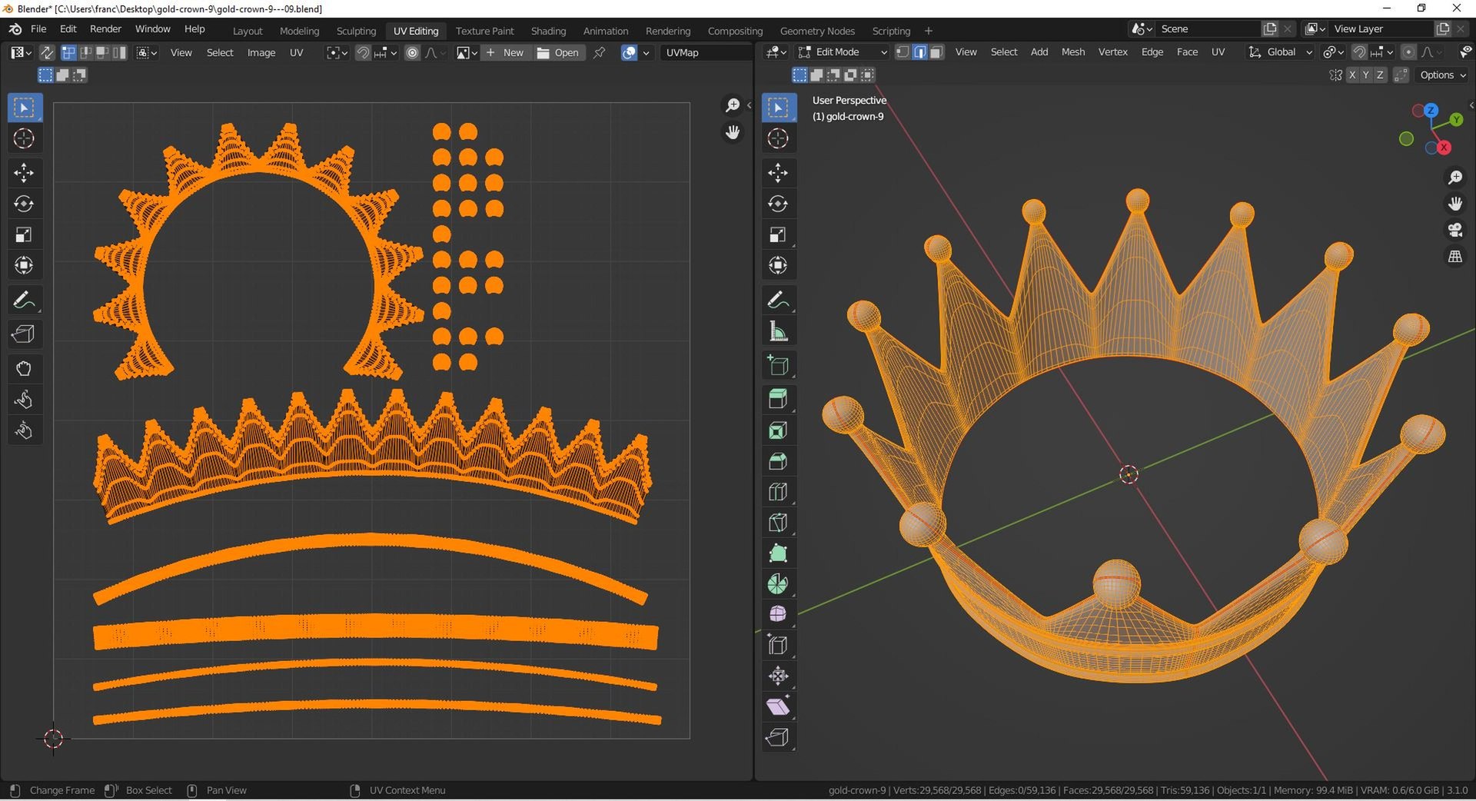1476x801 pixels.
Task: Click the UV editor zoom gizmo
Action: pos(733,105)
